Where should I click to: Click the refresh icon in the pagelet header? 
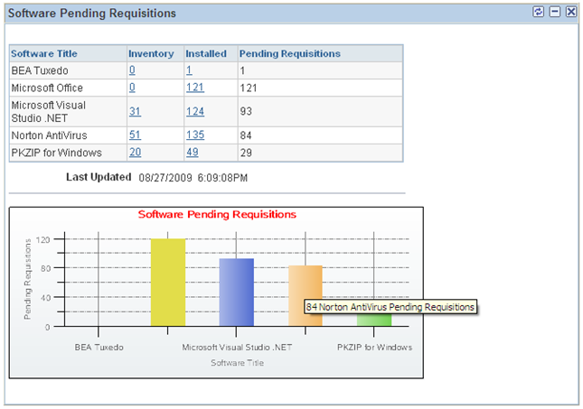(x=538, y=12)
